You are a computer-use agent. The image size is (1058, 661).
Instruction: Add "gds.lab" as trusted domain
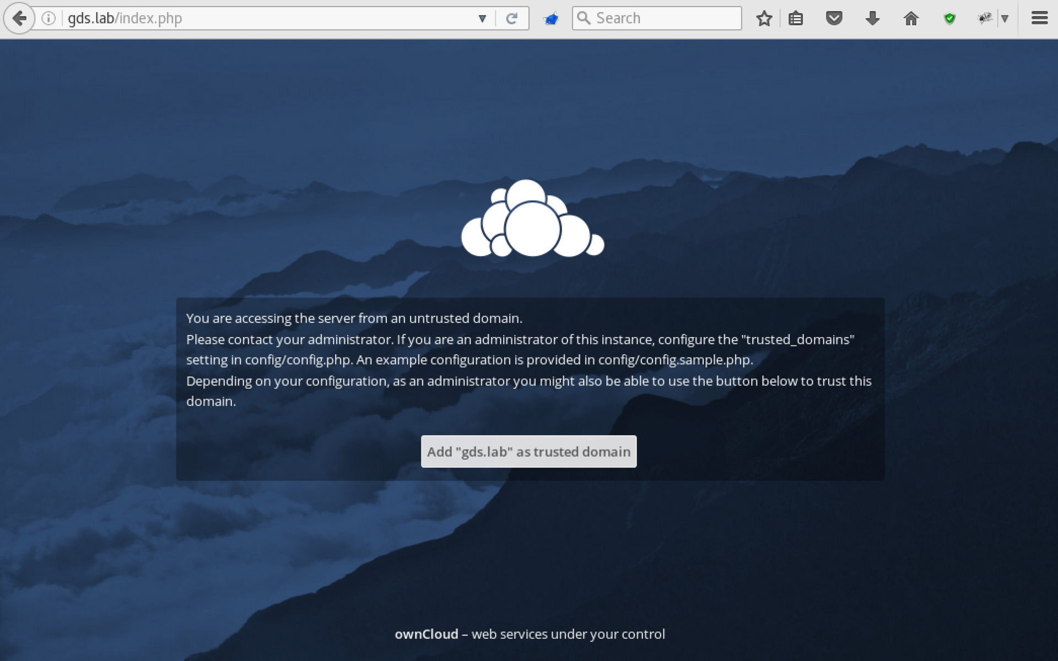click(528, 452)
